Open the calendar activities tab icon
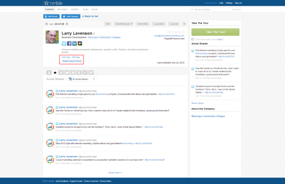The image size is (285, 184). click(73, 73)
